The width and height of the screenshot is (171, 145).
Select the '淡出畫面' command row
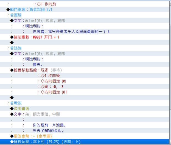(x=85, y=109)
